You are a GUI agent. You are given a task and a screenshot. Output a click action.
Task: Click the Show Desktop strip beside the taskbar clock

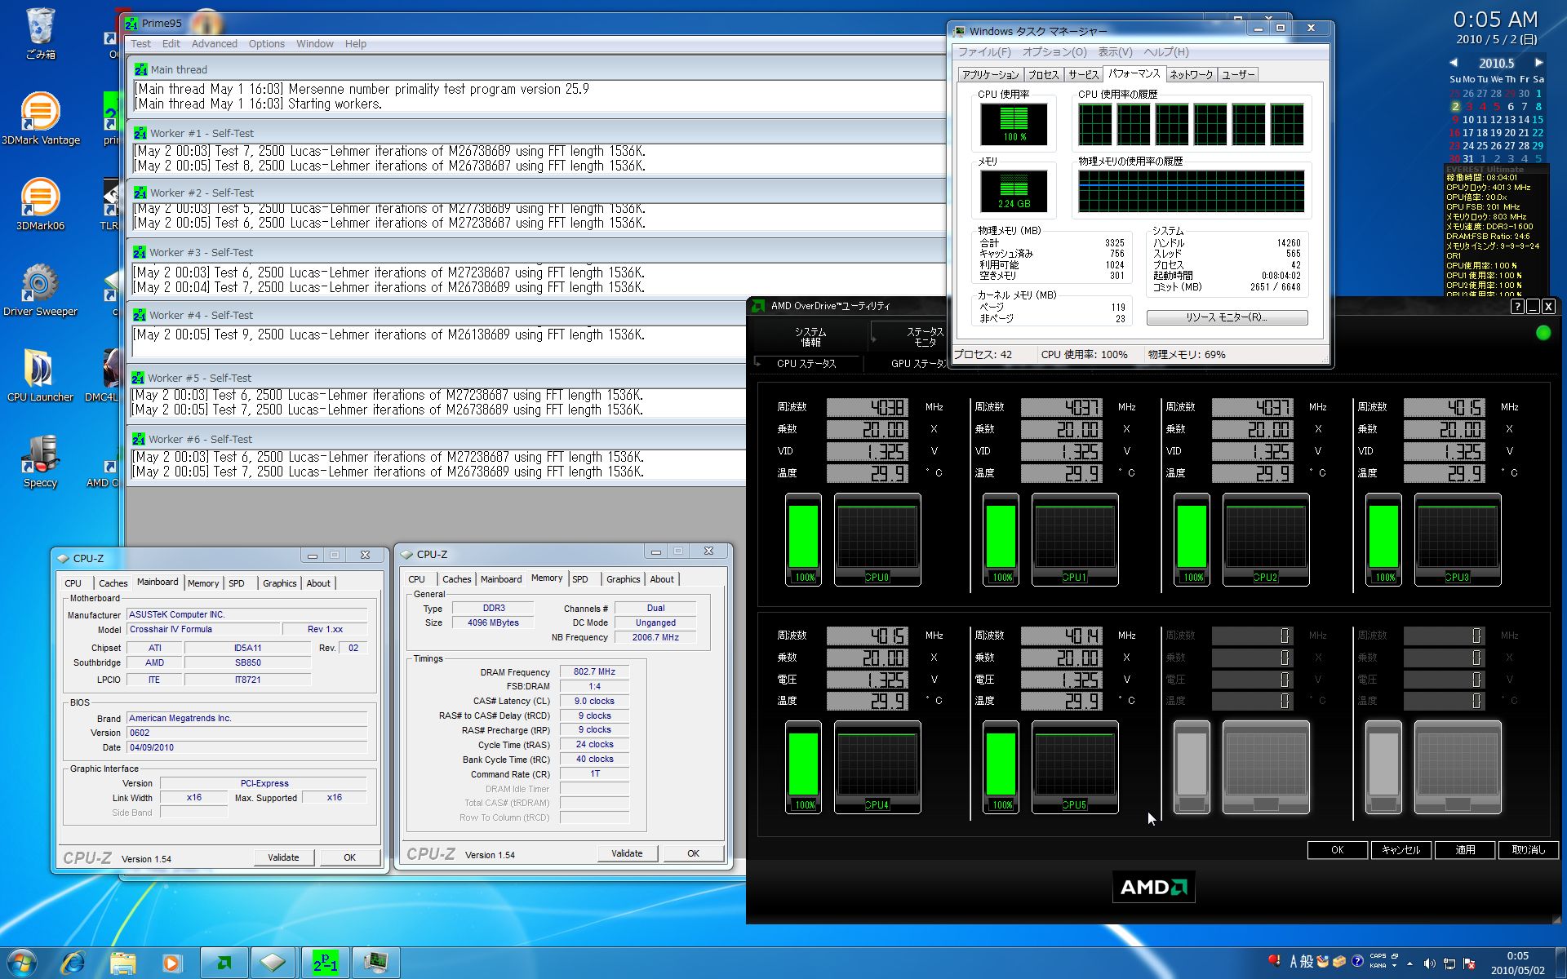pos(1560,963)
